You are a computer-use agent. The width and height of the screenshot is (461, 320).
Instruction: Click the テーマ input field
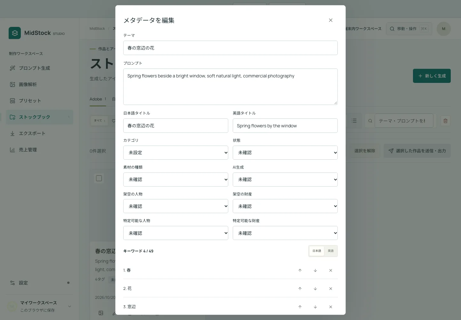pyautogui.click(x=230, y=48)
